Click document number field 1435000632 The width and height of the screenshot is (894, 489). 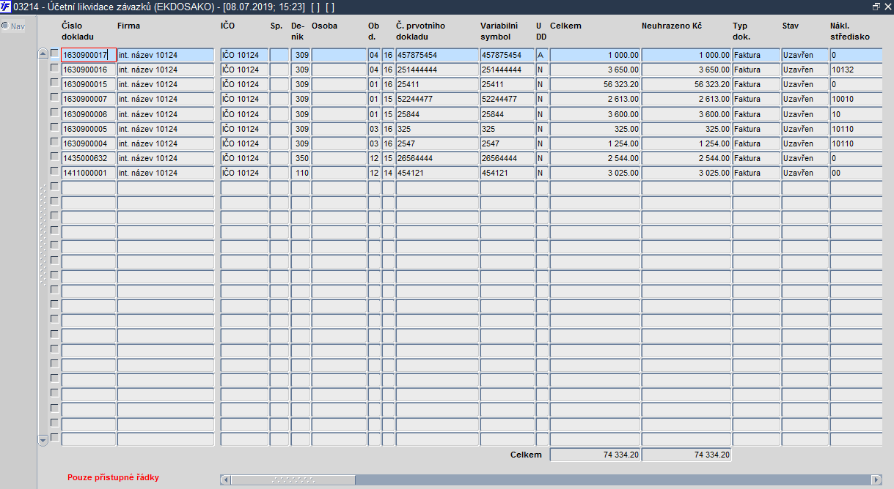point(89,158)
